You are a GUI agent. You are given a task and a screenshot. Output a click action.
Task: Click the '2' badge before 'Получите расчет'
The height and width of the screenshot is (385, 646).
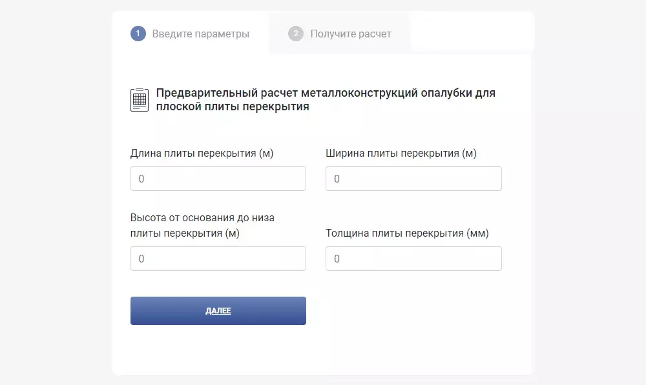coord(297,34)
